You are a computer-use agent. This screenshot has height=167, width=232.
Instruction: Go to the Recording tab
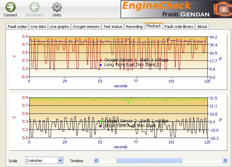pos(134,27)
